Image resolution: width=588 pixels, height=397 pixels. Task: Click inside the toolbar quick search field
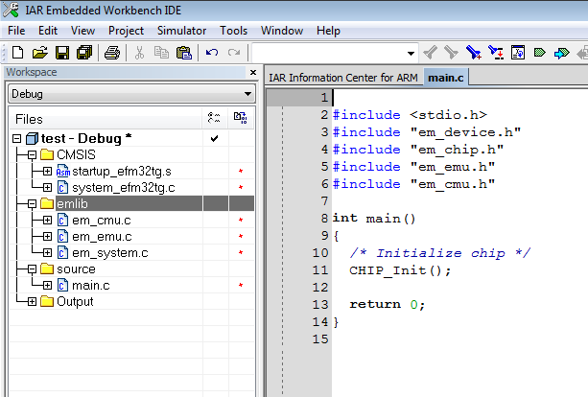(x=330, y=53)
